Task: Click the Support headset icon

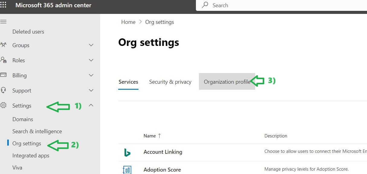Action: click(x=4, y=90)
